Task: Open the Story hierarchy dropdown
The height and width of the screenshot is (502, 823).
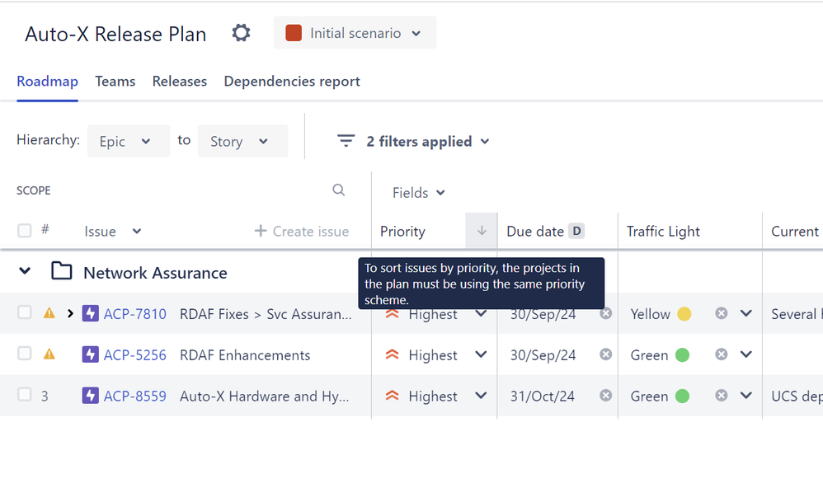Action: (242, 141)
